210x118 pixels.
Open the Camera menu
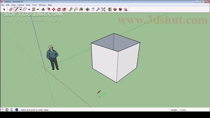[x=21, y=5]
